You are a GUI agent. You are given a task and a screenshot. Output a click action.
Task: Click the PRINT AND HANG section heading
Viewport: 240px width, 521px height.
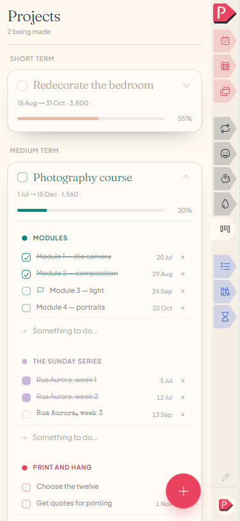point(62,468)
